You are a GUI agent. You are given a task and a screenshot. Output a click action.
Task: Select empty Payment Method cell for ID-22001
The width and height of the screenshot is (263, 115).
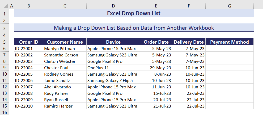pos(229,48)
